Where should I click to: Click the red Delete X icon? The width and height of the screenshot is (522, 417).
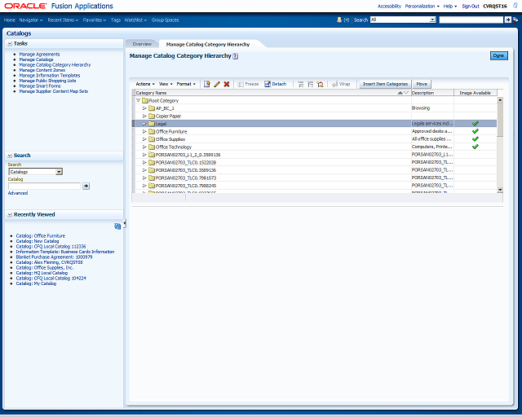pos(227,84)
